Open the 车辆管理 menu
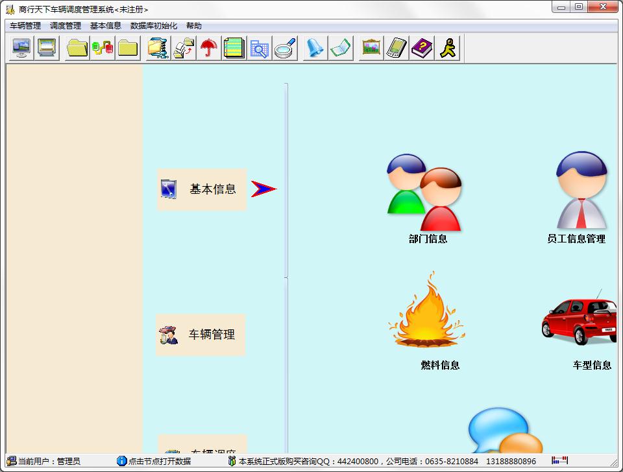 [25, 26]
